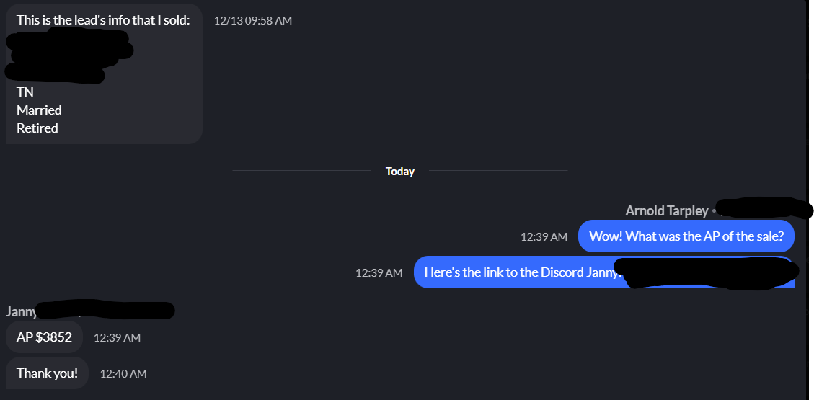Image resolution: width=814 pixels, height=400 pixels.
Task: Click the "Wow! What was the AP" bubble
Action: coord(686,236)
